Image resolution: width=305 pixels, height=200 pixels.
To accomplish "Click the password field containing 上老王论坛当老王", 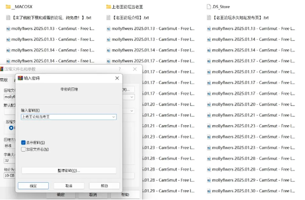I will pos(69,117).
